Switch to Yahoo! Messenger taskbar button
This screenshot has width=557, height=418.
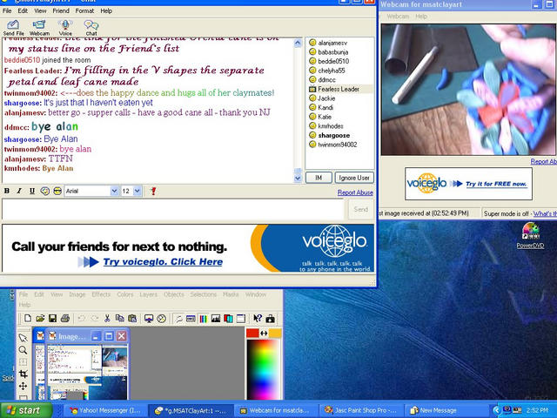(x=105, y=410)
